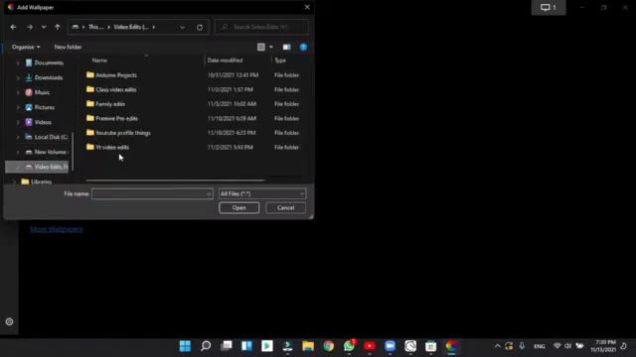The height and width of the screenshot is (357, 636).
Task: Show hidden system tray icons
Action: pyautogui.click(x=497, y=346)
